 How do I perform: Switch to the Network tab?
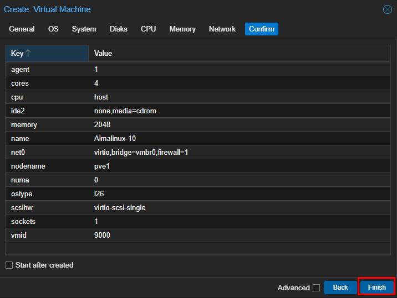(222, 29)
